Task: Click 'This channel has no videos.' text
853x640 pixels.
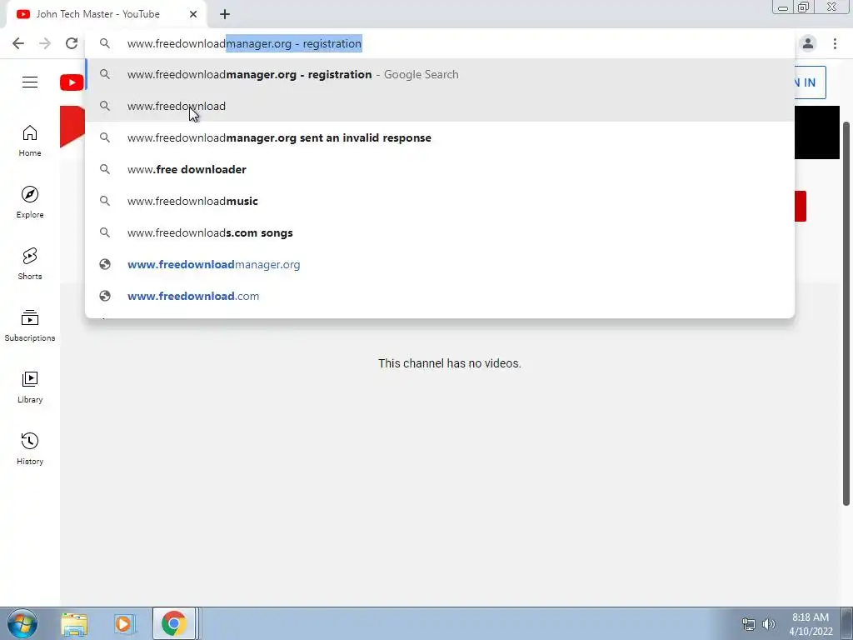Action: (449, 363)
